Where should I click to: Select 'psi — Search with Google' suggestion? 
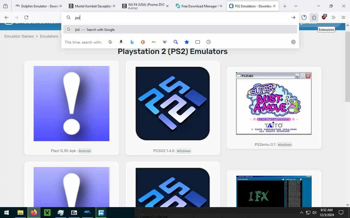(180, 29)
